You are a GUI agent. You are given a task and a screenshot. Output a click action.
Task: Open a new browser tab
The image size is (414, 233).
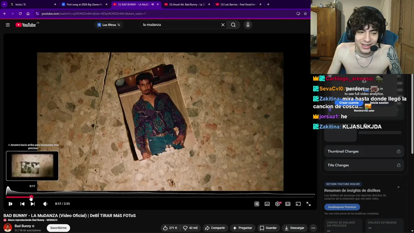pos(268,5)
